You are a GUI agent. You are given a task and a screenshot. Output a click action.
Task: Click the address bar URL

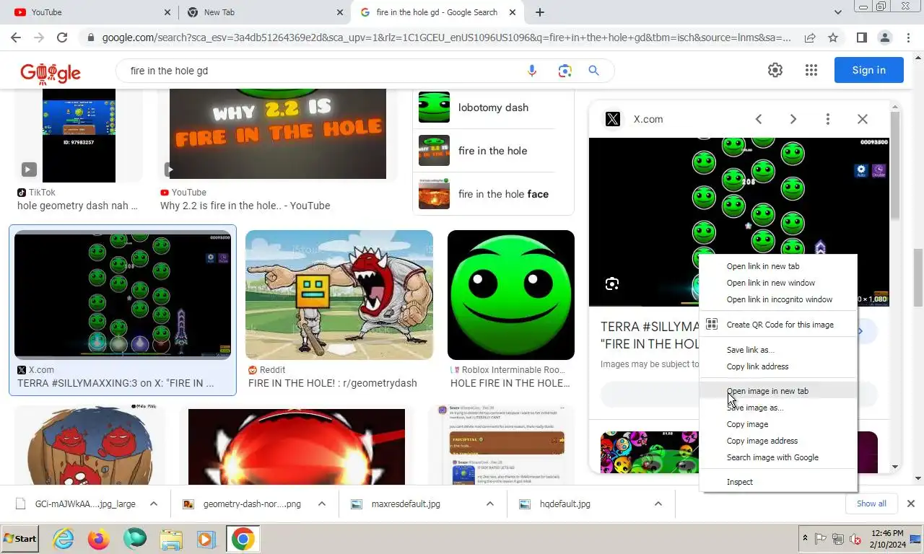coord(446,38)
